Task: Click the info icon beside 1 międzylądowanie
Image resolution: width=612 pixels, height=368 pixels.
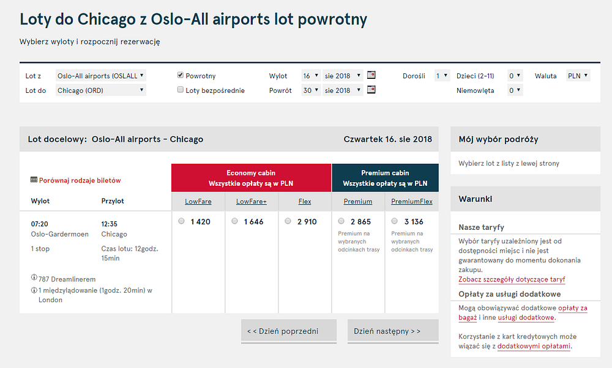Action: pyautogui.click(x=34, y=290)
